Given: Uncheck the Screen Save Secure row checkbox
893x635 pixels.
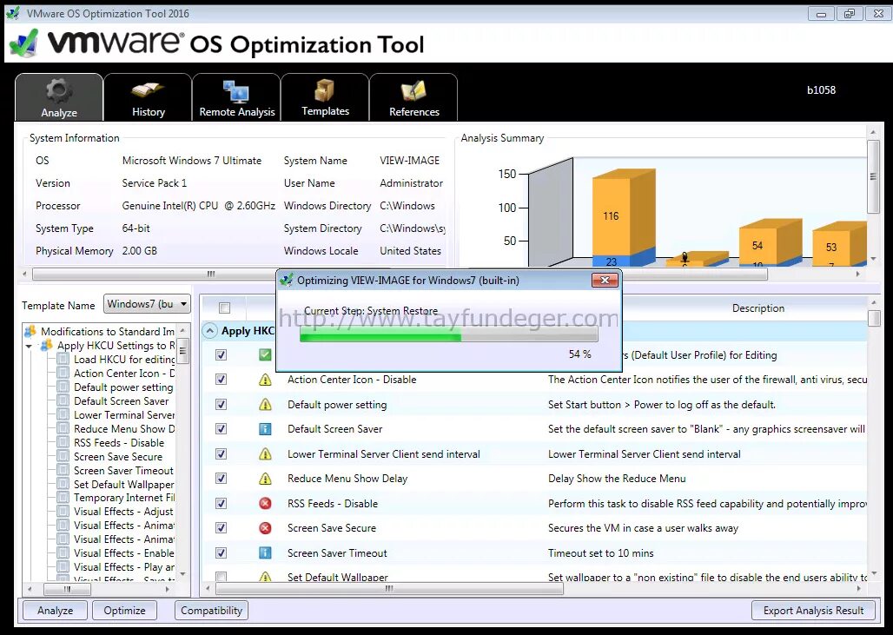Looking at the screenshot, I should point(221,528).
